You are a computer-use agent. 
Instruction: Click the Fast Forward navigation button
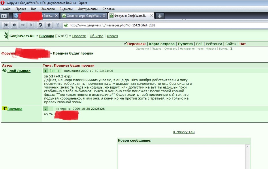pyautogui.click(x=31, y=25)
